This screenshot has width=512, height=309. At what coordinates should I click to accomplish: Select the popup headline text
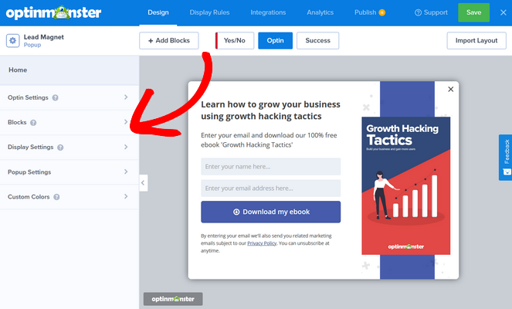pyautogui.click(x=270, y=110)
